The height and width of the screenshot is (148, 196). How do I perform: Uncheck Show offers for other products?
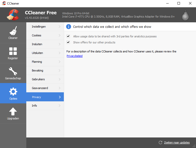68,42
